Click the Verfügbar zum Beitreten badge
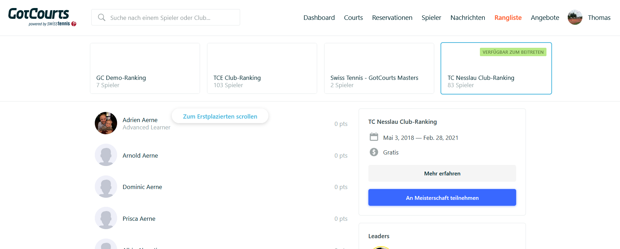 click(x=513, y=52)
